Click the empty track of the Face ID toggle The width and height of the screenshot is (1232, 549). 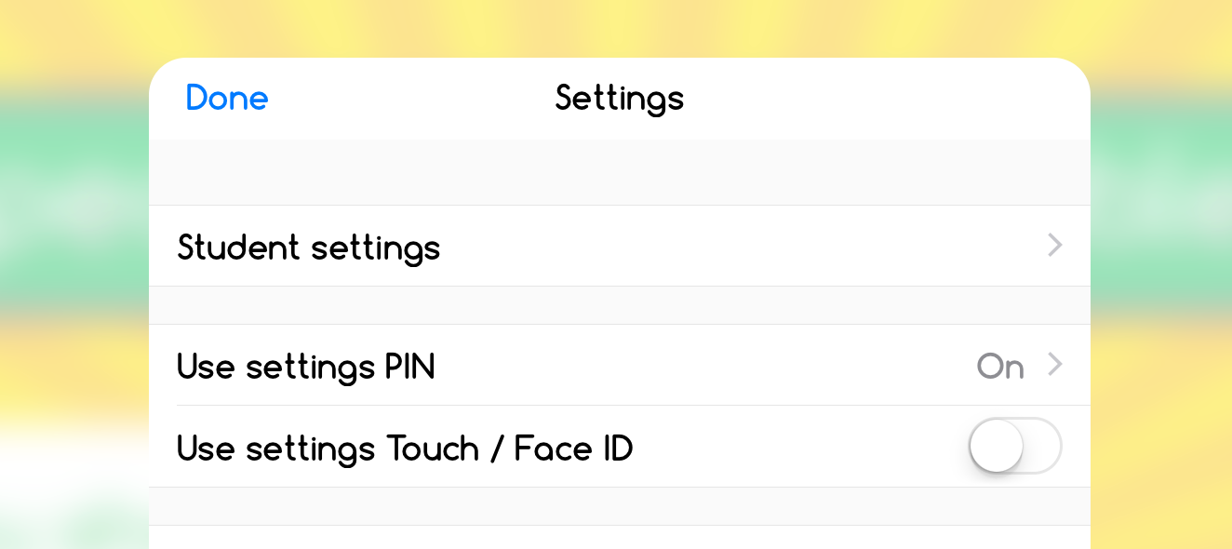[x=1042, y=446]
